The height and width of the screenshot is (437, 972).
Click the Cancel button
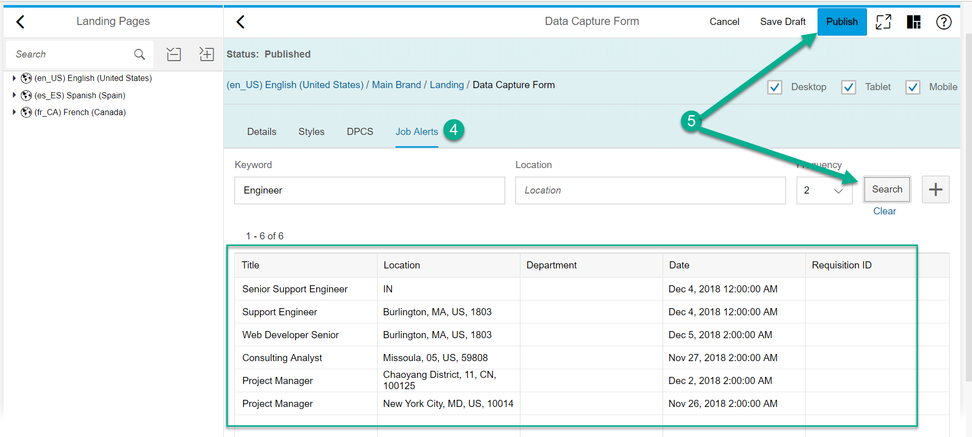[724, 21]
